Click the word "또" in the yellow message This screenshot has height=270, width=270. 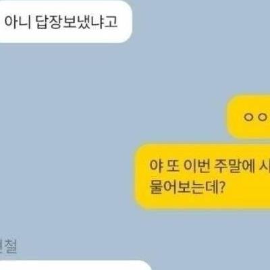[x=173, y=166]
